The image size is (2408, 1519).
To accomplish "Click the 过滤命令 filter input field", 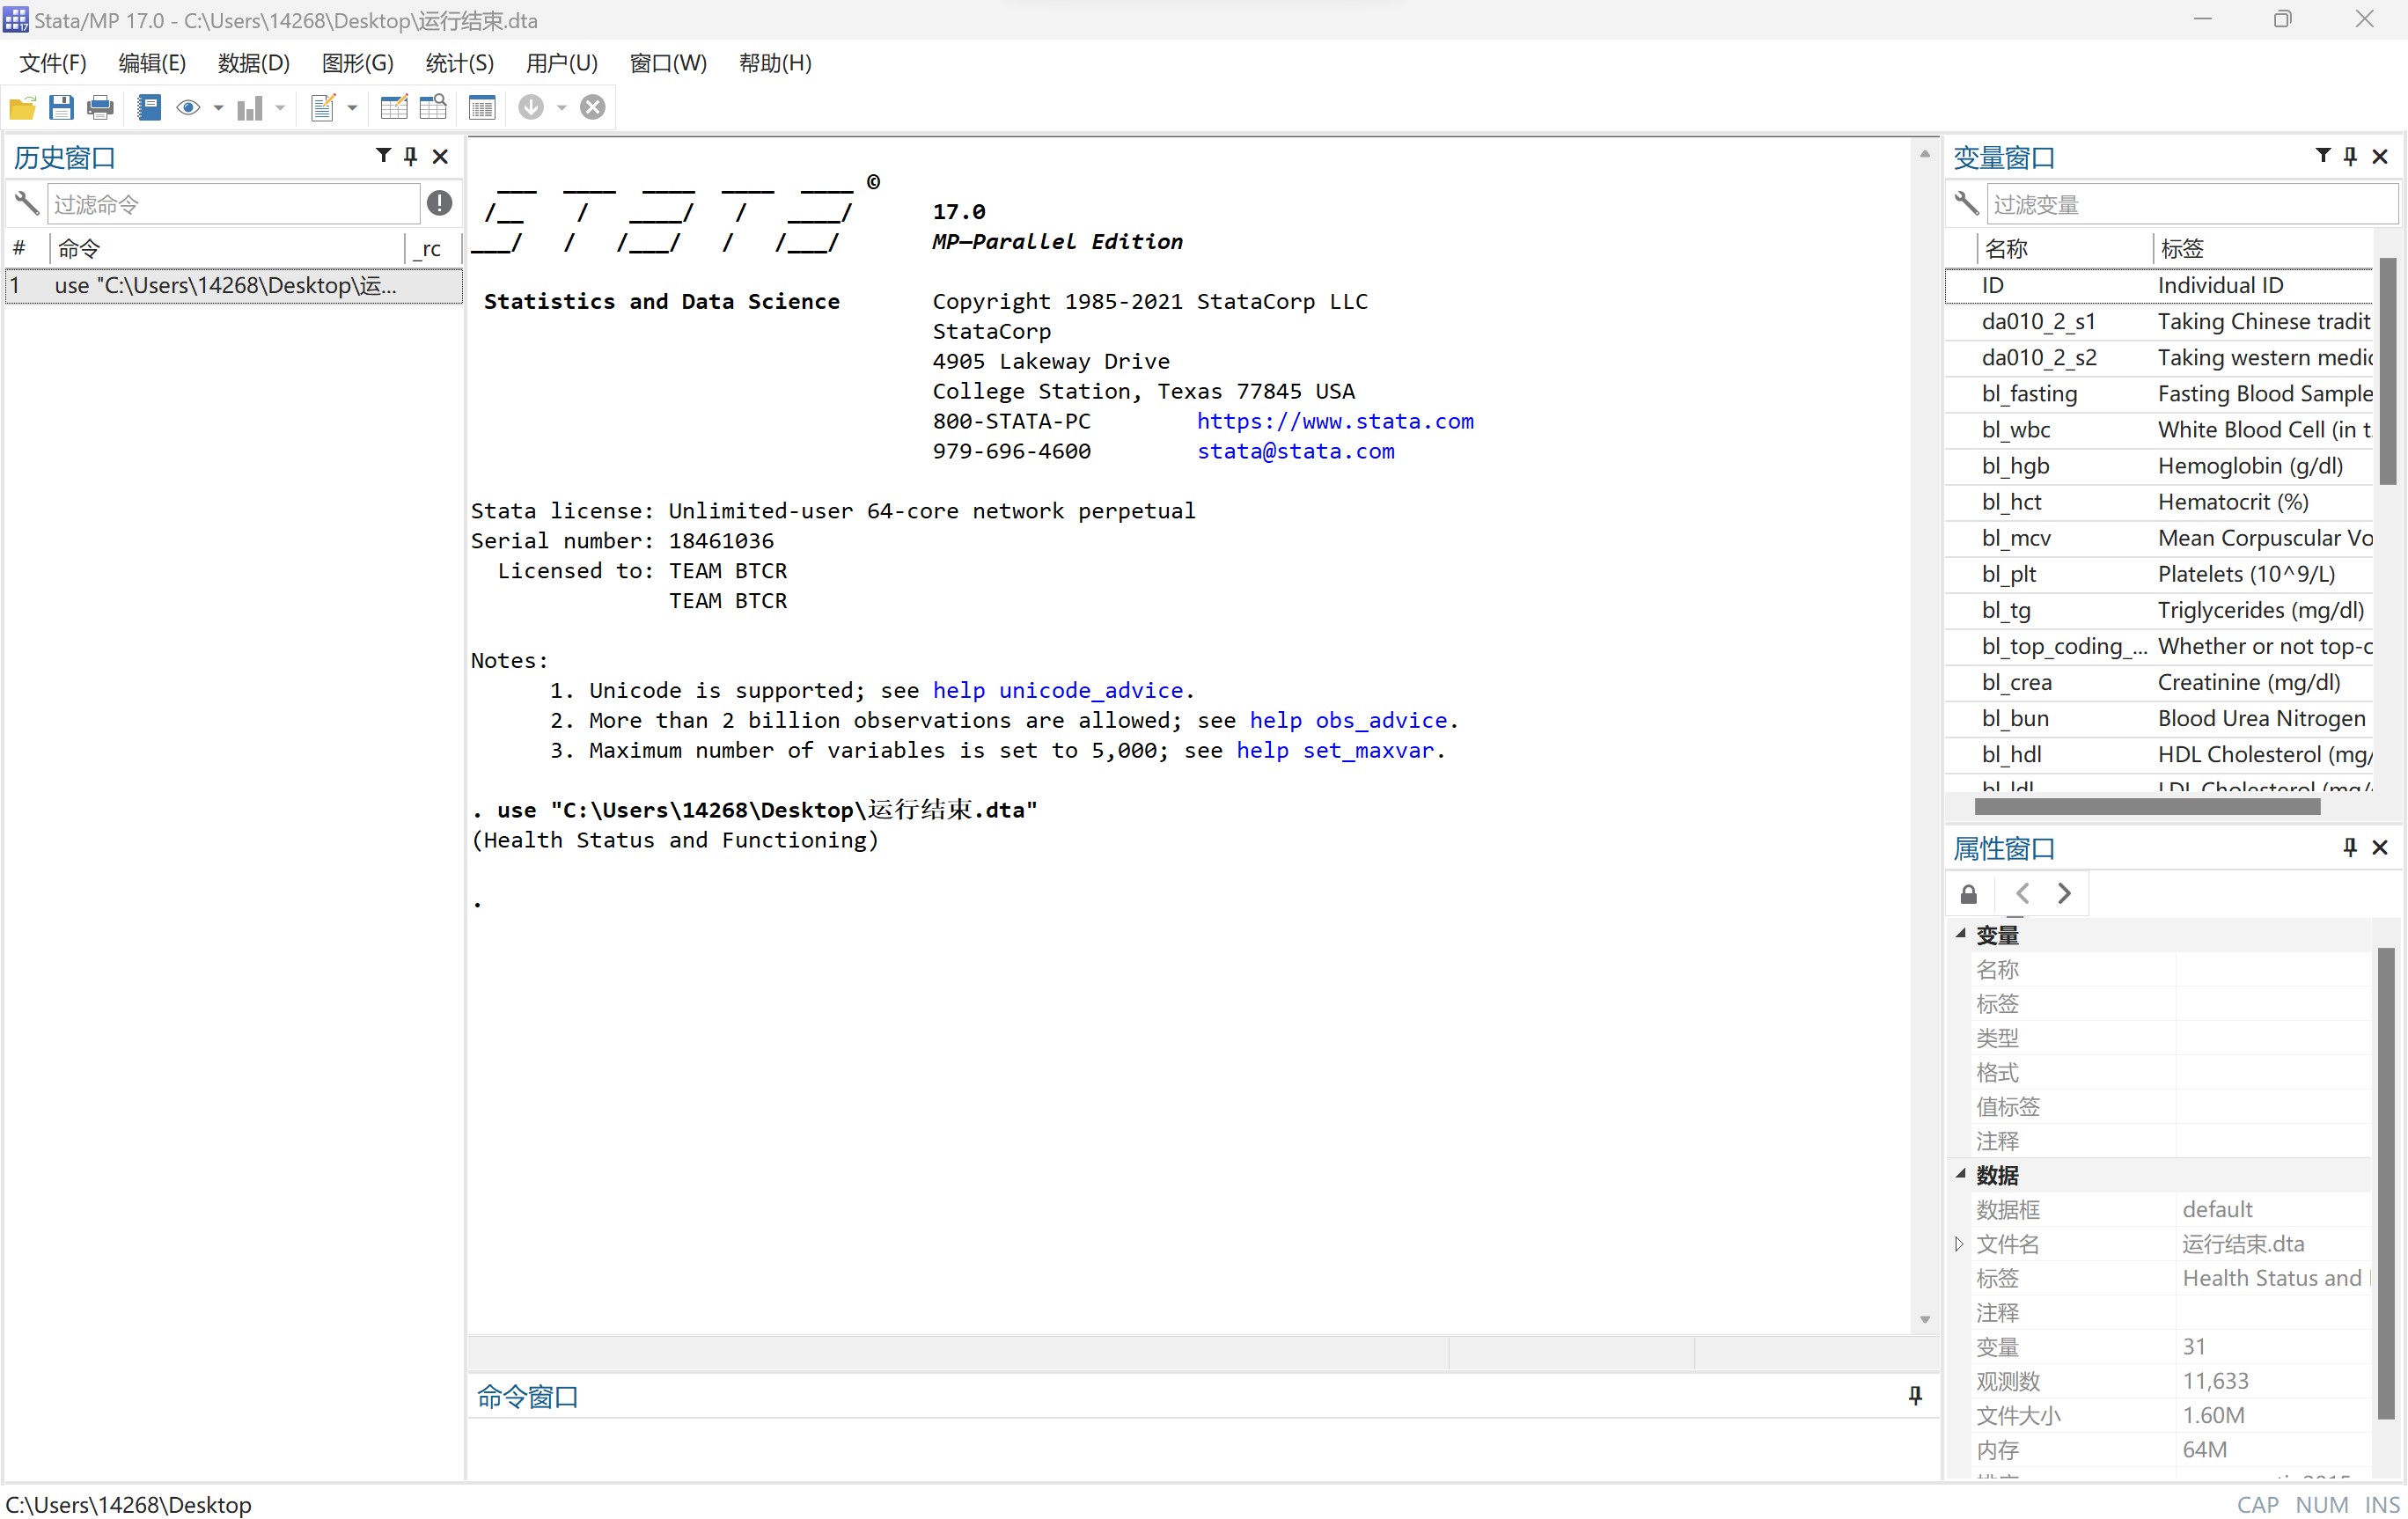I will pyautogui.click(x=234, y=204).
